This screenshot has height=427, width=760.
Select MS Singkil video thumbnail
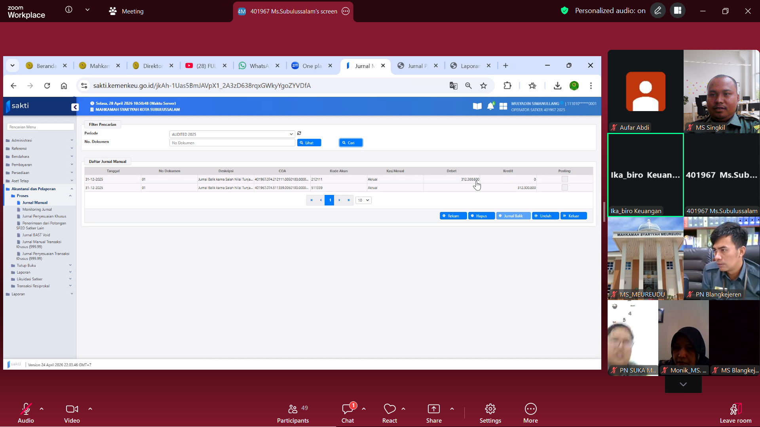coord(721,91)
